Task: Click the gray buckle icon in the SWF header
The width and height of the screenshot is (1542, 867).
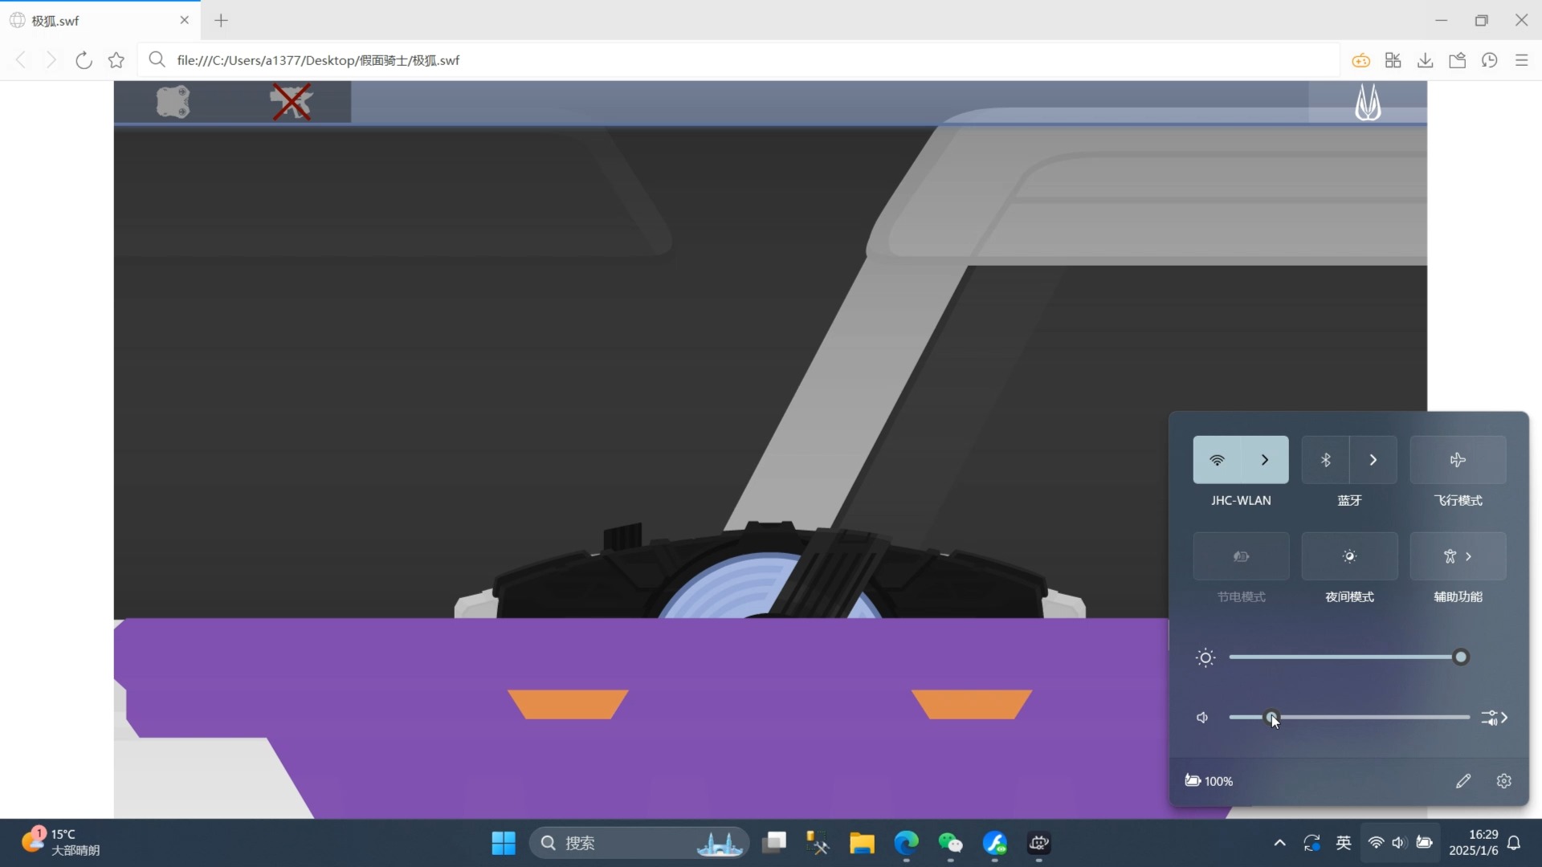Action: coord(173,102)
